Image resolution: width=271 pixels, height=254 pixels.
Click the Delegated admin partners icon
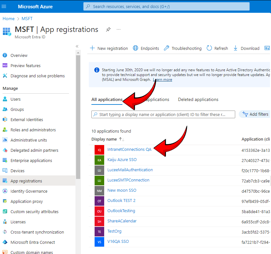pyautogui.click(x=5, y=150)
